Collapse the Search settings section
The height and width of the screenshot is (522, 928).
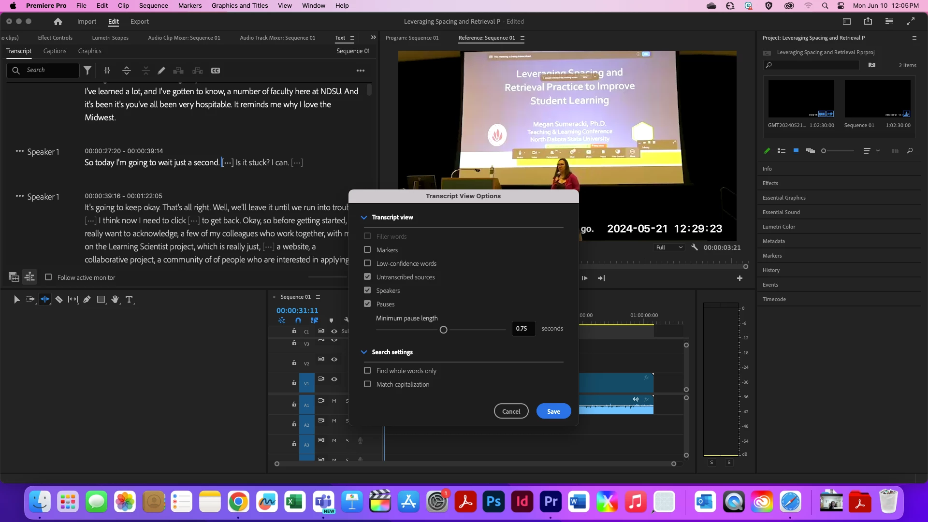coord(364,352)
